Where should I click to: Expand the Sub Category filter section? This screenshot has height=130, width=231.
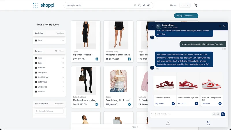pyautogui.click(x=49, y=104)
